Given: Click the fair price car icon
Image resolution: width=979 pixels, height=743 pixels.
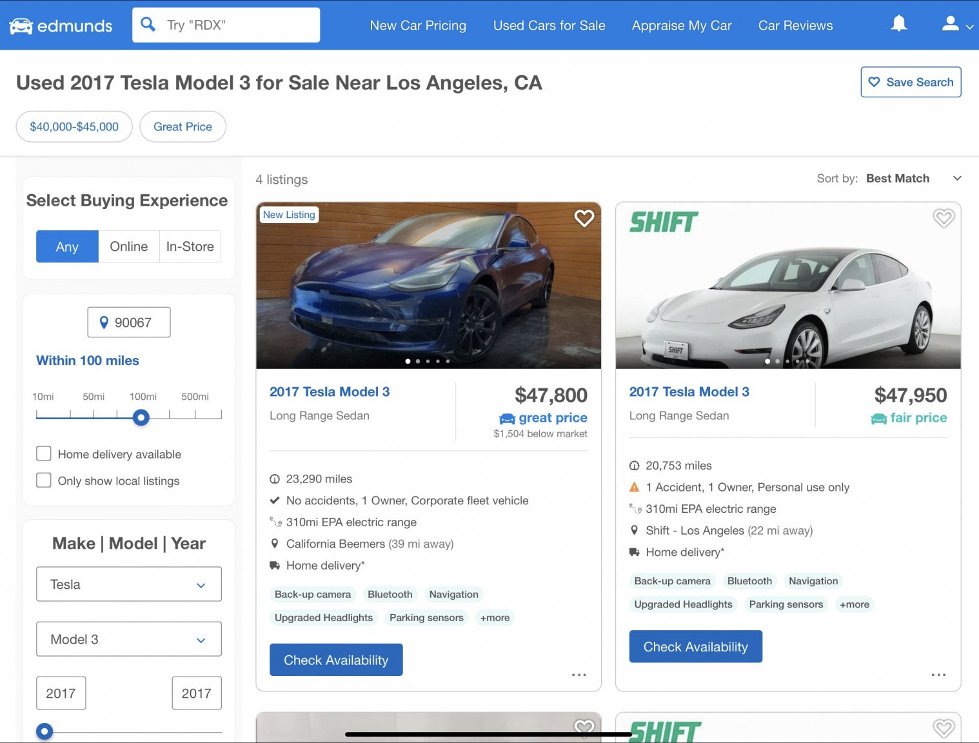Looking at the screenshot, I should [x=879, y=419].
